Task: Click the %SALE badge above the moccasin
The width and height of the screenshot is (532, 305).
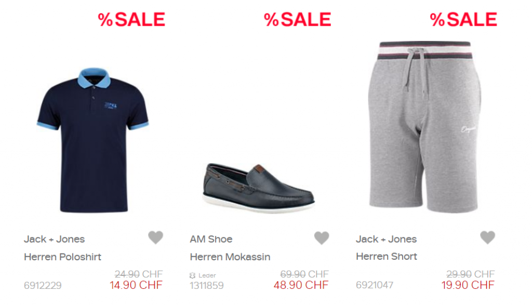Action: point(298,20)
